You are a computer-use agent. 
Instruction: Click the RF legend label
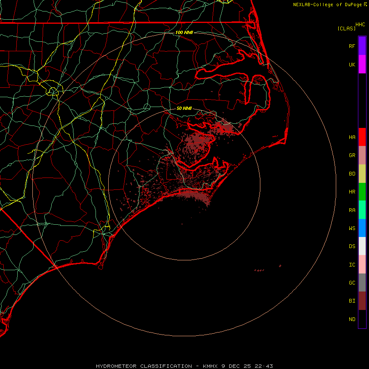352,46
